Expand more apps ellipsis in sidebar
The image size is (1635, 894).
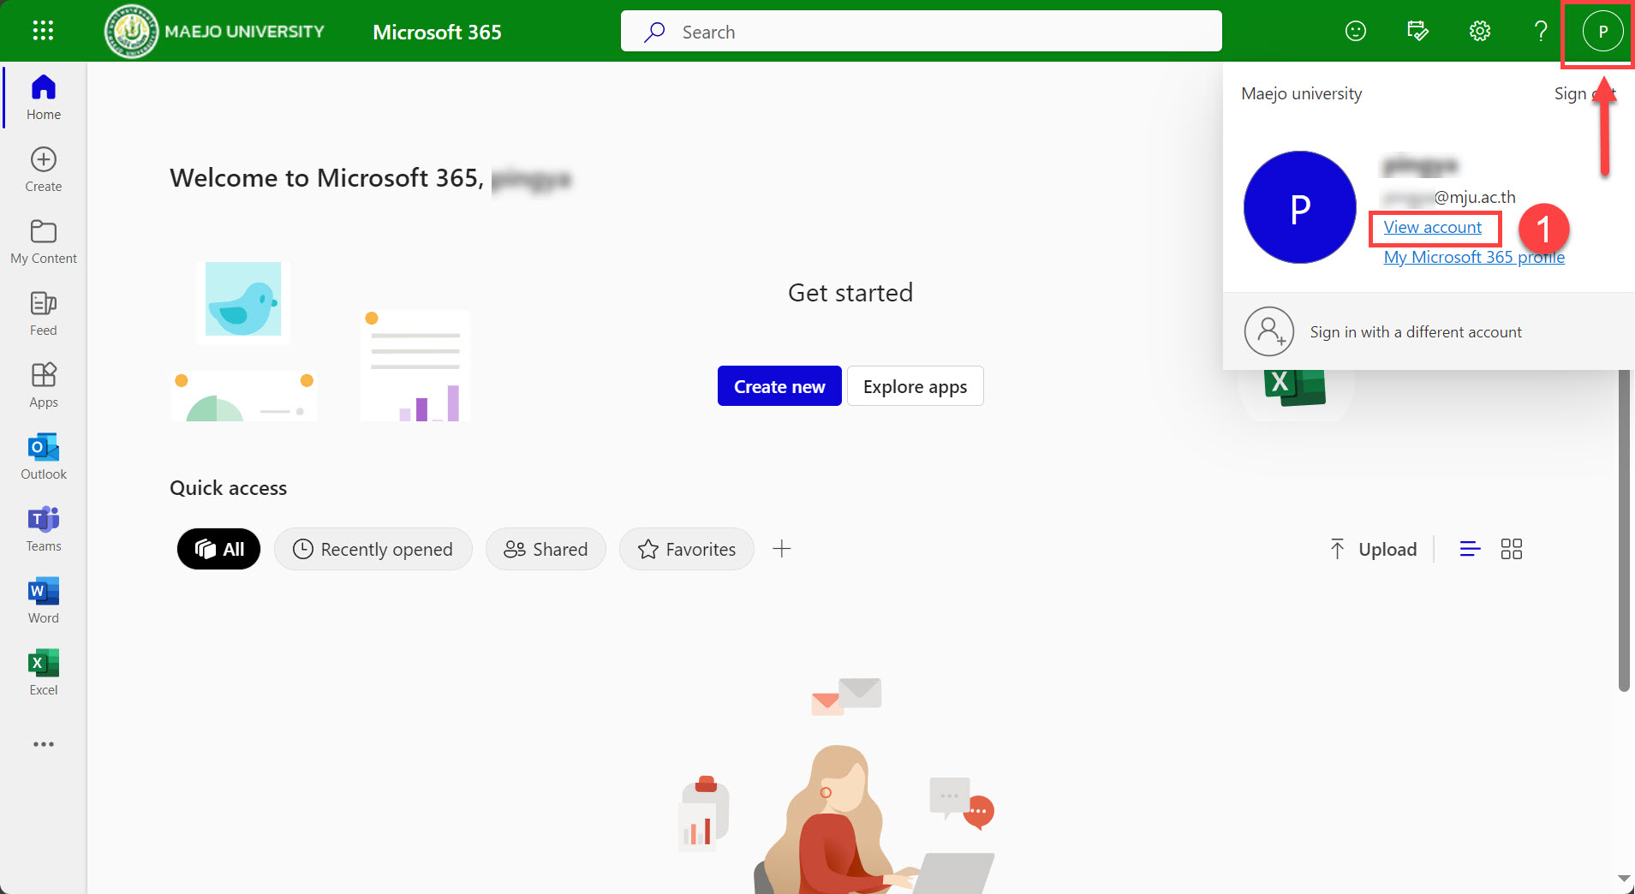[44, 744]
